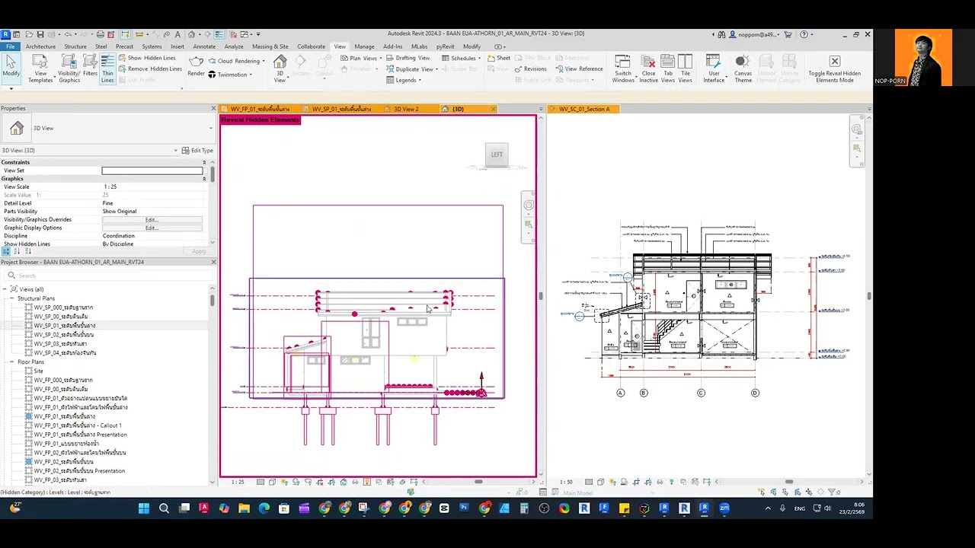Switch to the Annotate ribbon tab
This screenshot has height=548, width=975.
pos(204,46)
